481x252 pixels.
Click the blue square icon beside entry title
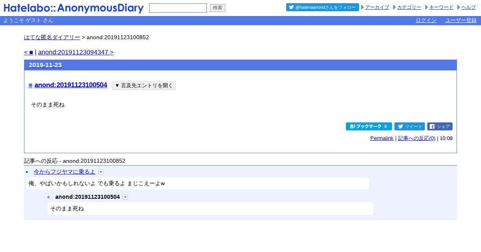point(30,85)
